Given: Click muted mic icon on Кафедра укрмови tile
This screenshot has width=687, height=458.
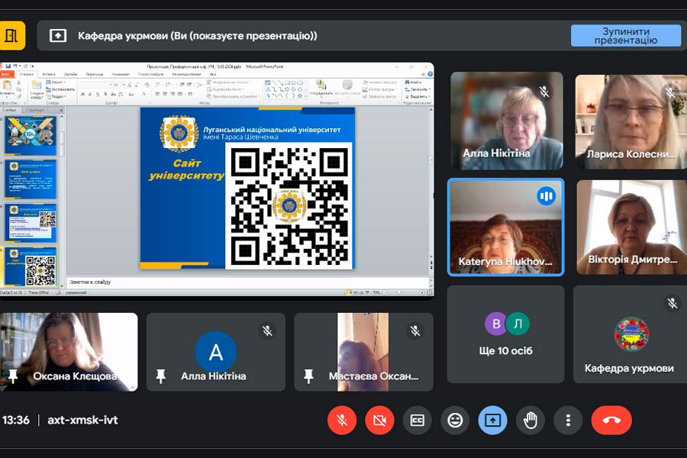Looking at the screenshot, I should [672, 303].
